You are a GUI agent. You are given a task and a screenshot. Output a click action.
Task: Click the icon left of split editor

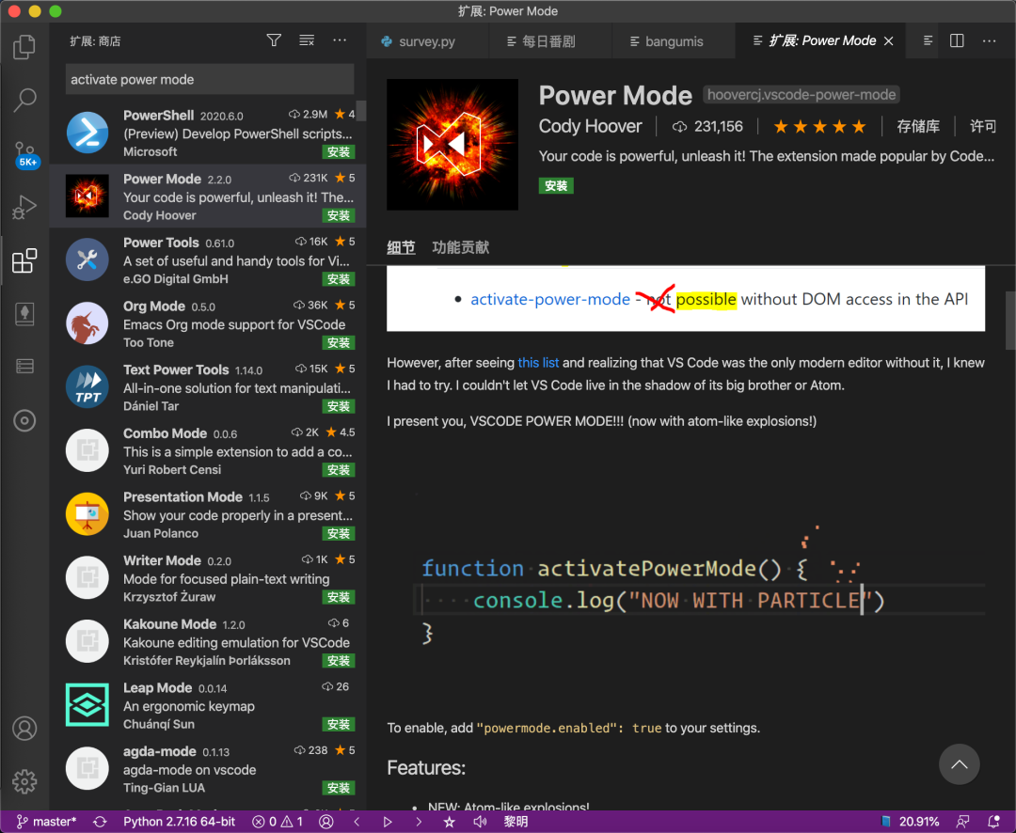point(928,40)
